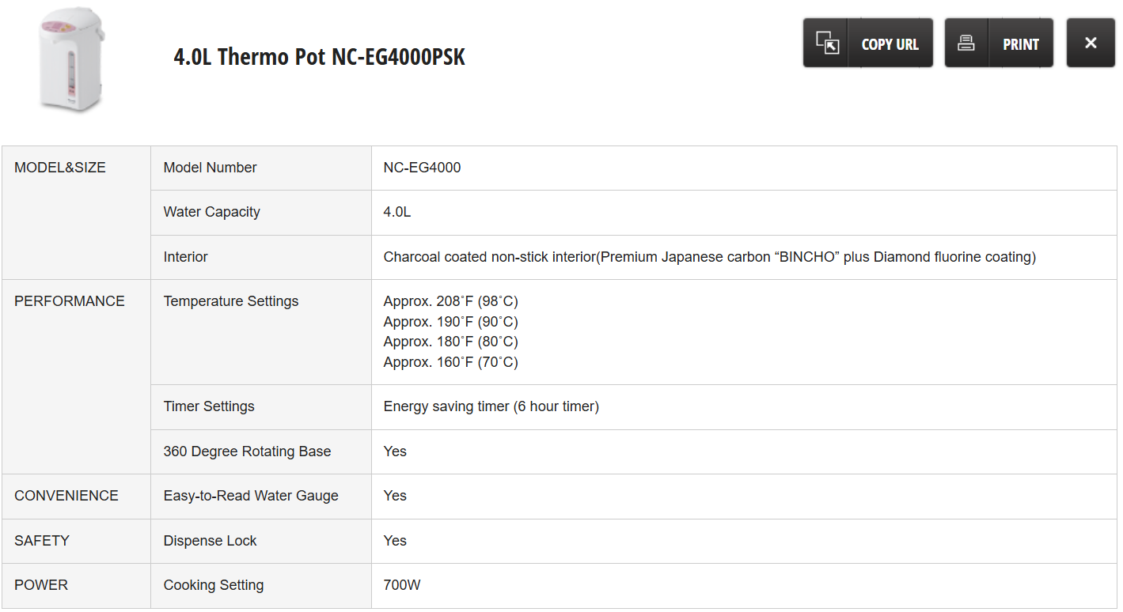
Task: Click the printer icon
Action: [966, 43]
